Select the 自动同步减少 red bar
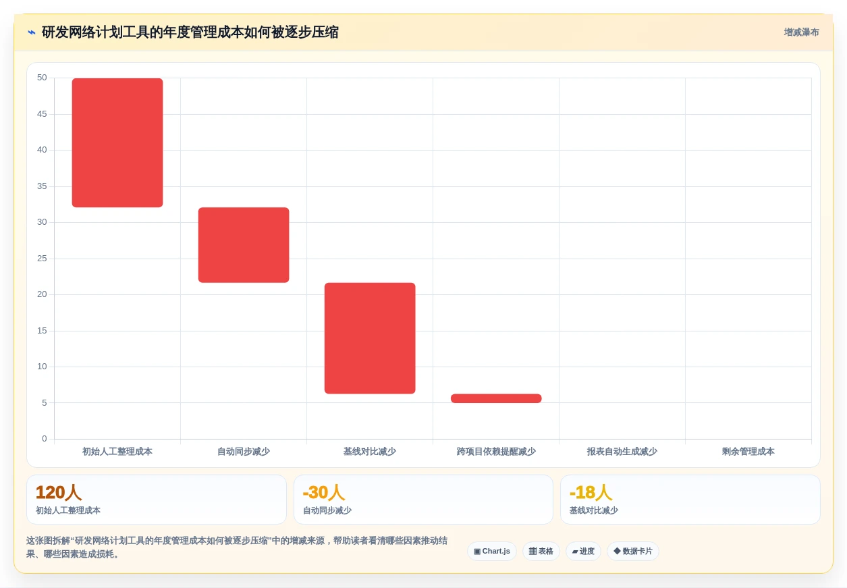Viewport: 847px width, 588px height. (x=244, y=245)
